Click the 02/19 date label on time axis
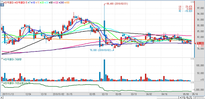Viewport: 205px width, 99px height. point(105,94)
